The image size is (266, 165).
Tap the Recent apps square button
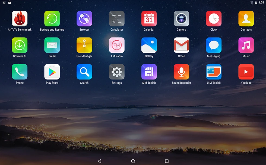(x=167, y=161)
